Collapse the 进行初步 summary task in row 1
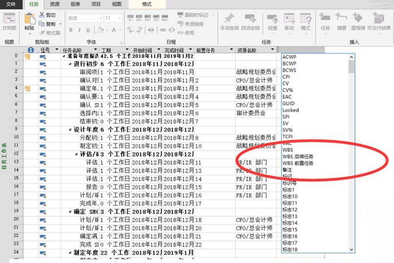 coord(70,65)
